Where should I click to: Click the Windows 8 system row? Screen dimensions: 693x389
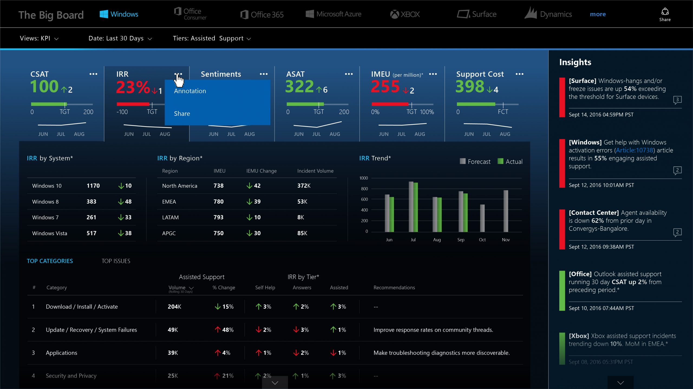[x=81, y=202]
